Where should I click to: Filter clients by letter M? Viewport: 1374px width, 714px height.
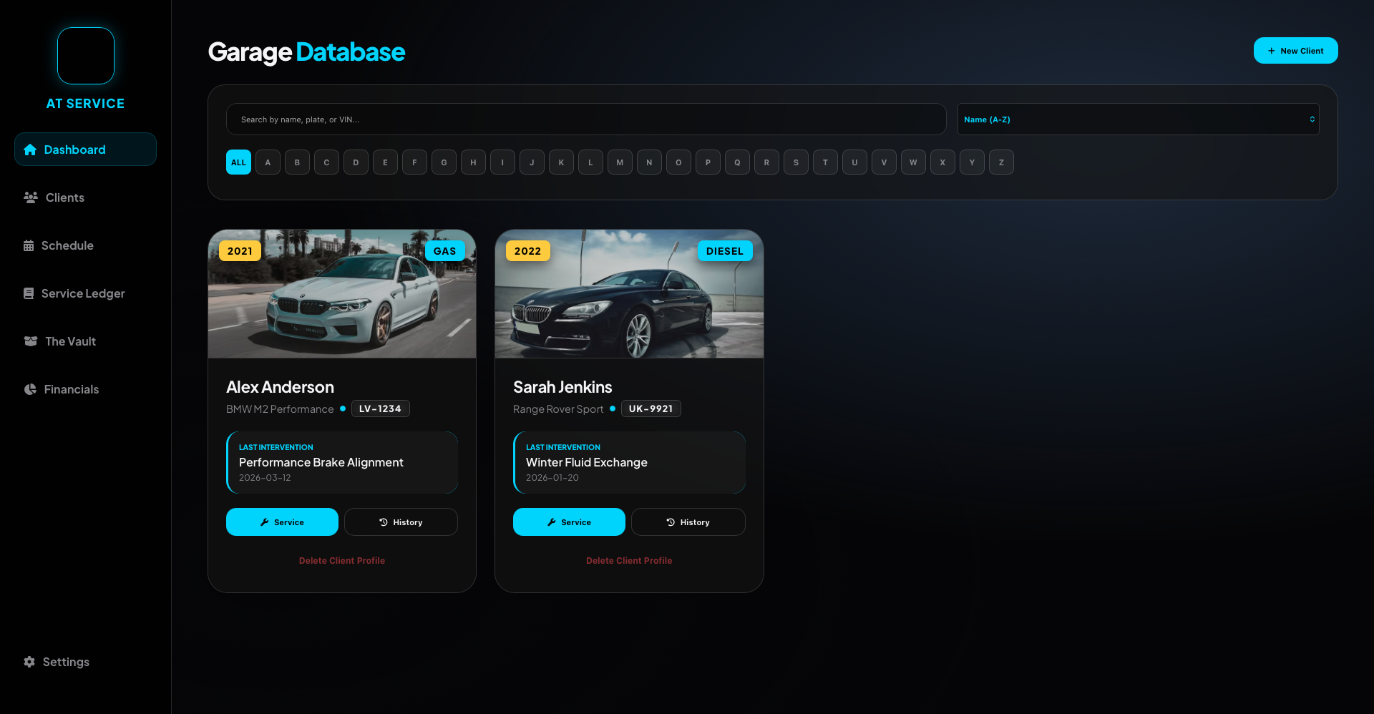[620, 162]
